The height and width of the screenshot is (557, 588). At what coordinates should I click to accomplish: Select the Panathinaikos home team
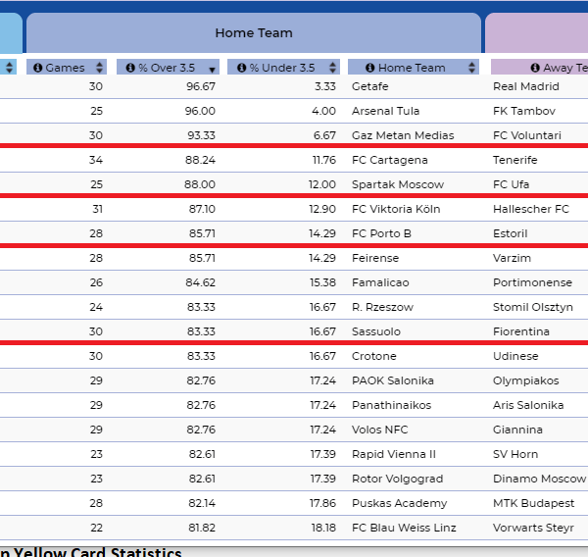pos(391,405)
